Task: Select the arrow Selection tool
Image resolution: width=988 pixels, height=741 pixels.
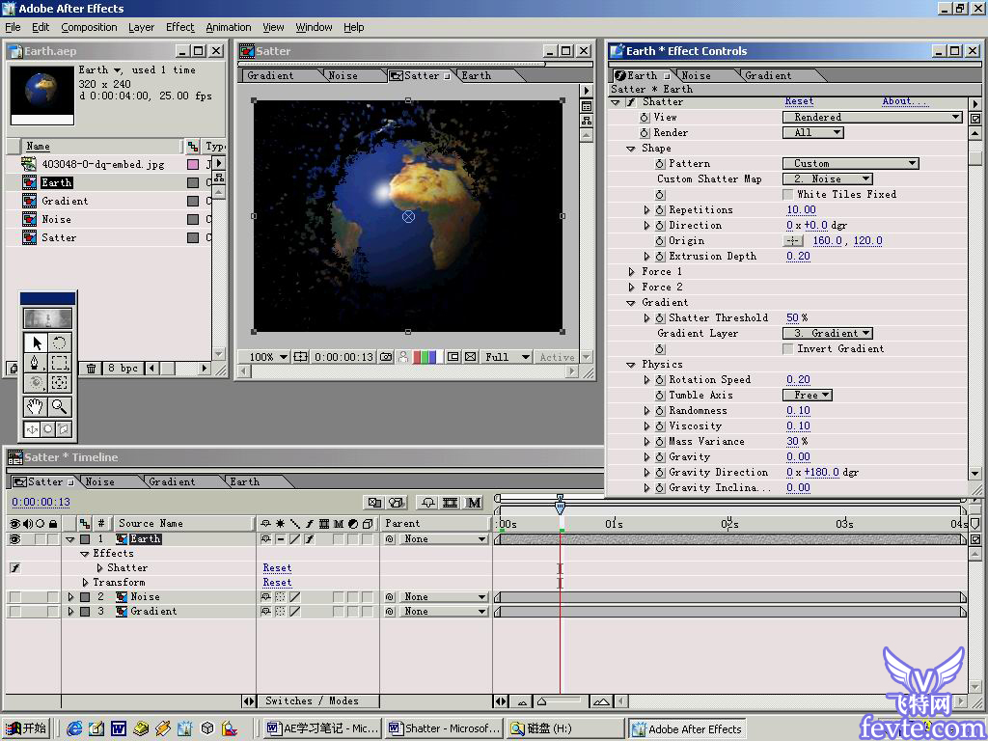Action: click(36, 343)
